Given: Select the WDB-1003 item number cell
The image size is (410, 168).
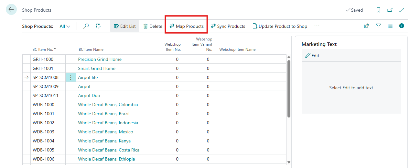Looking at the screenshot, I should click(x=48, y=132).
